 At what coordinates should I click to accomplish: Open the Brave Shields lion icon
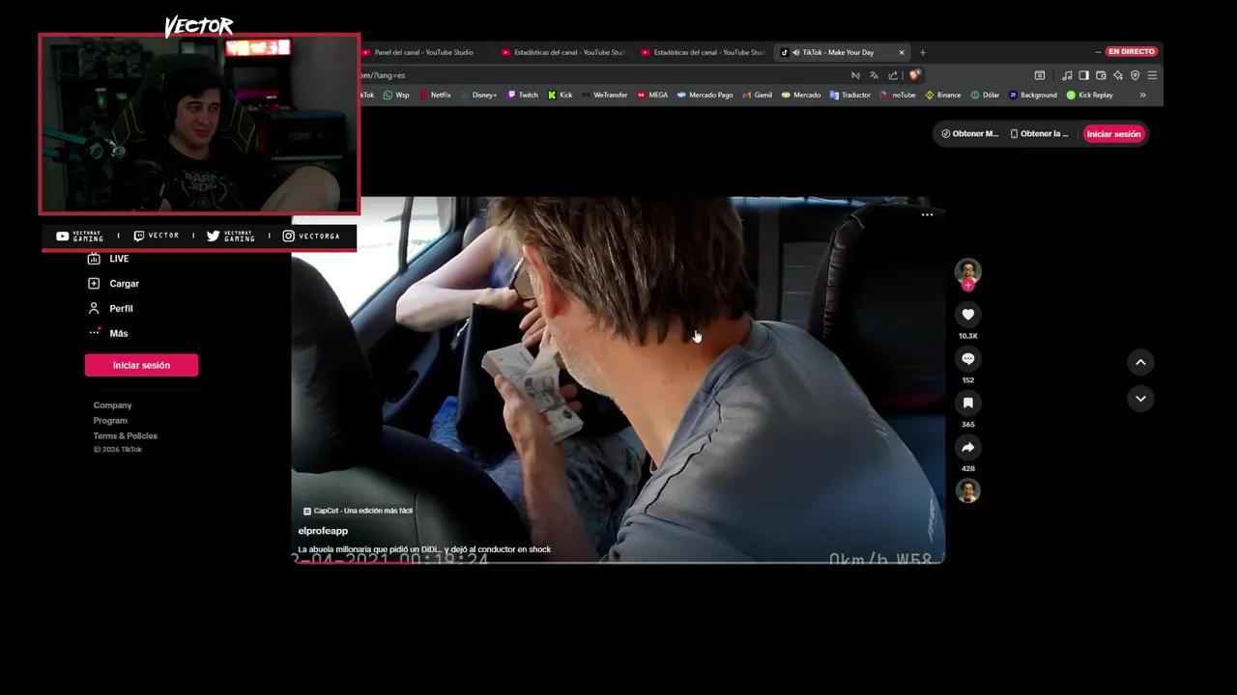[914, 75]
